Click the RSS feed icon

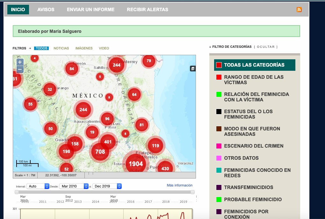[x=299, y=10]
